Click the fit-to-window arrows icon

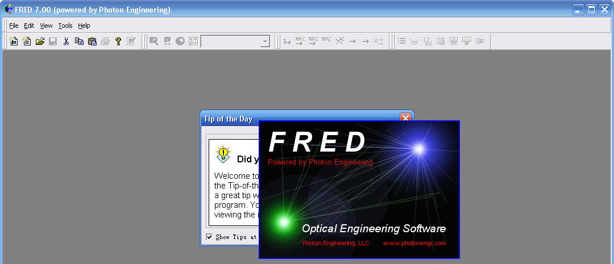(193, 41)
